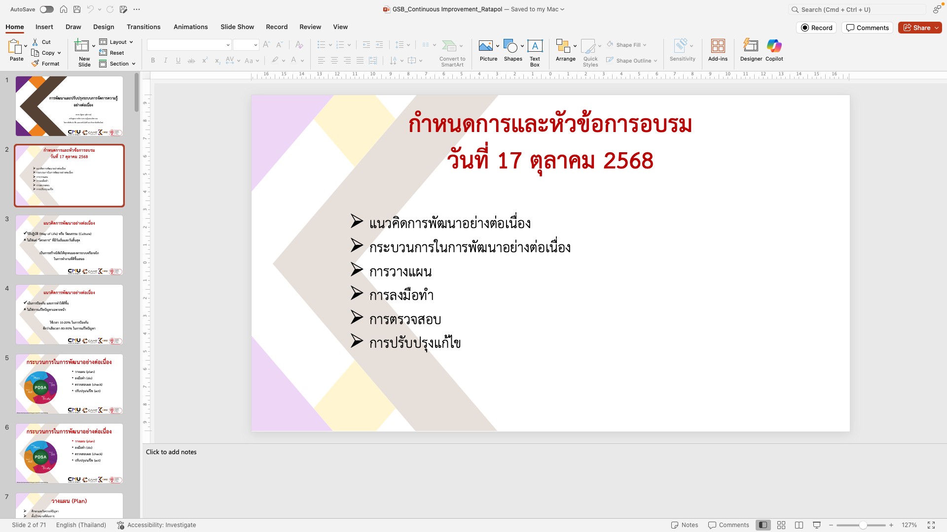Toggle the Notes pane button
947x532 pixels.
pos(685,525)
